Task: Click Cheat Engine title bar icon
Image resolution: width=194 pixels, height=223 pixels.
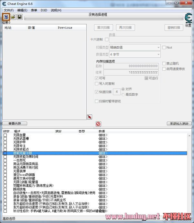Action: click(x=4, y=4)
